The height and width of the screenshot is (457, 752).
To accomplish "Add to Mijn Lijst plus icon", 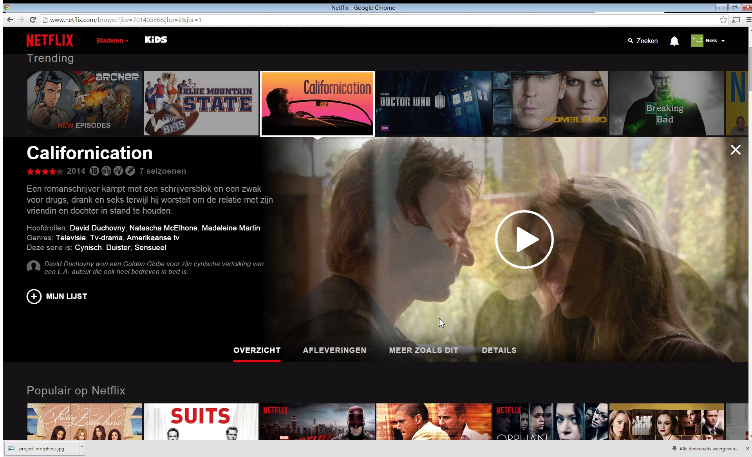I will [x=34, y=297].
